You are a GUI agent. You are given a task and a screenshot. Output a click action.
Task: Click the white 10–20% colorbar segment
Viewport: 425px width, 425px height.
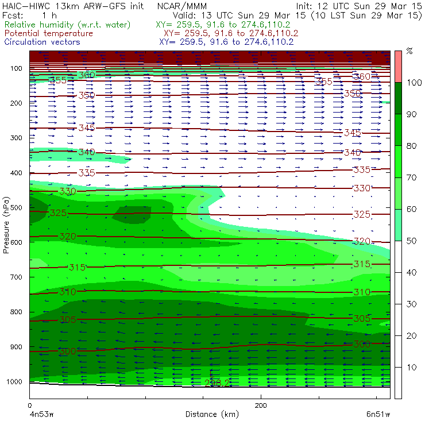pos(398,351)
